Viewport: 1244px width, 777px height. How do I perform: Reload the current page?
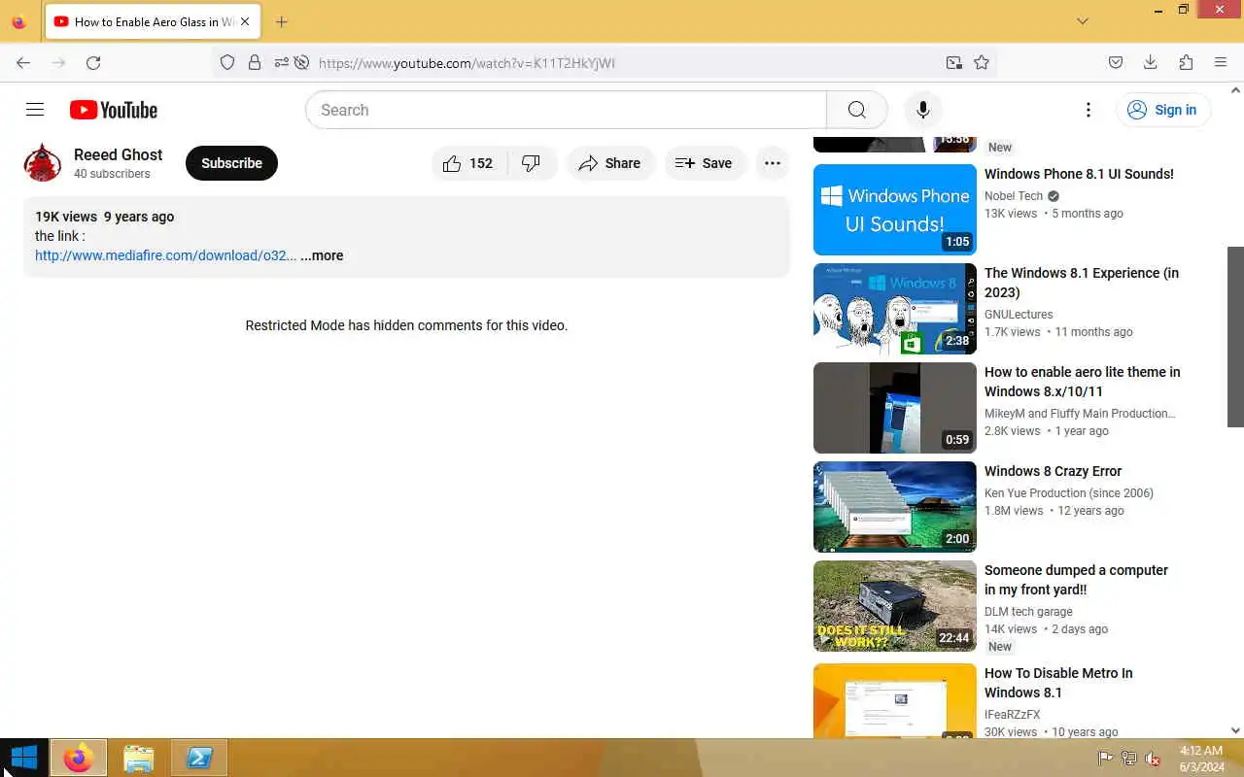(x=93, y=62)
